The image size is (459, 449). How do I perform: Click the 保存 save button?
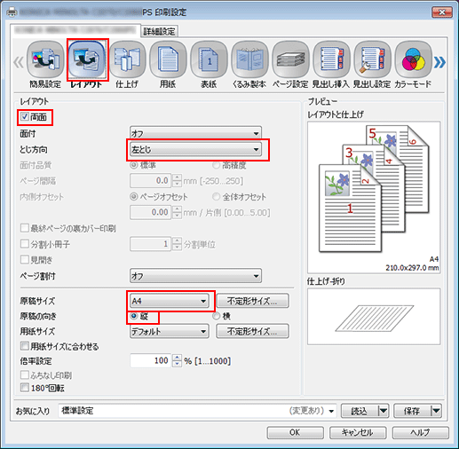pos(413,411)
